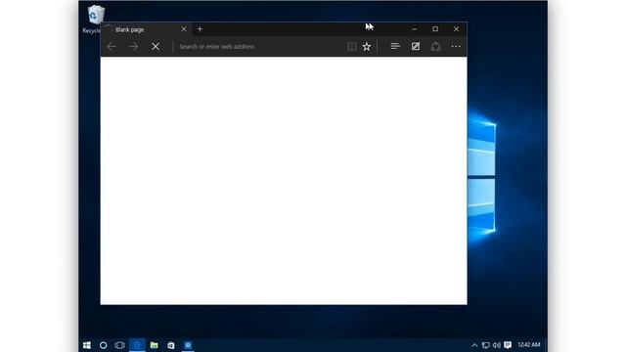
Task: Open the volume speaker tray icon
Action: click(x=497, y=345)
